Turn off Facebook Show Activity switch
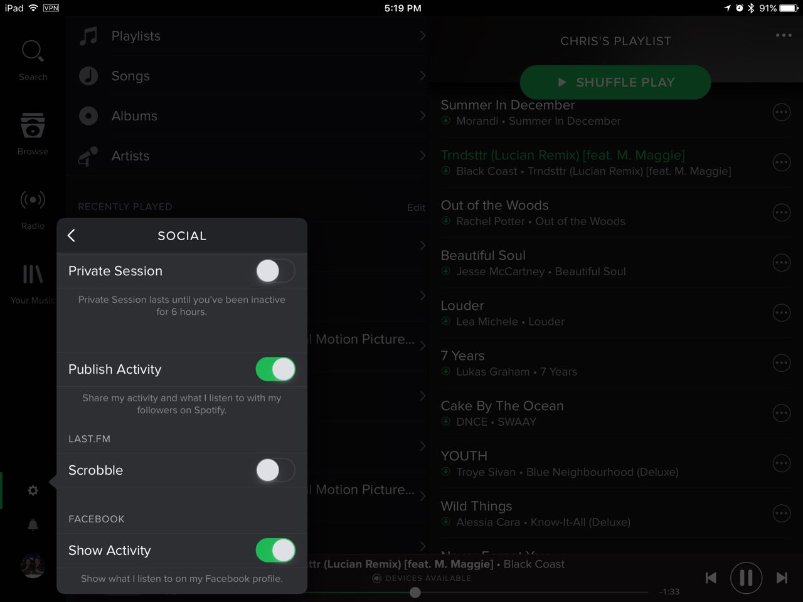This screenshot has width=803, height=602. coord(275,551)
